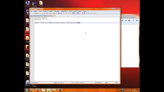Open the Progetto desktop folder
The width and height of the screenshot is (164, 92).
(x=41, y=4)
